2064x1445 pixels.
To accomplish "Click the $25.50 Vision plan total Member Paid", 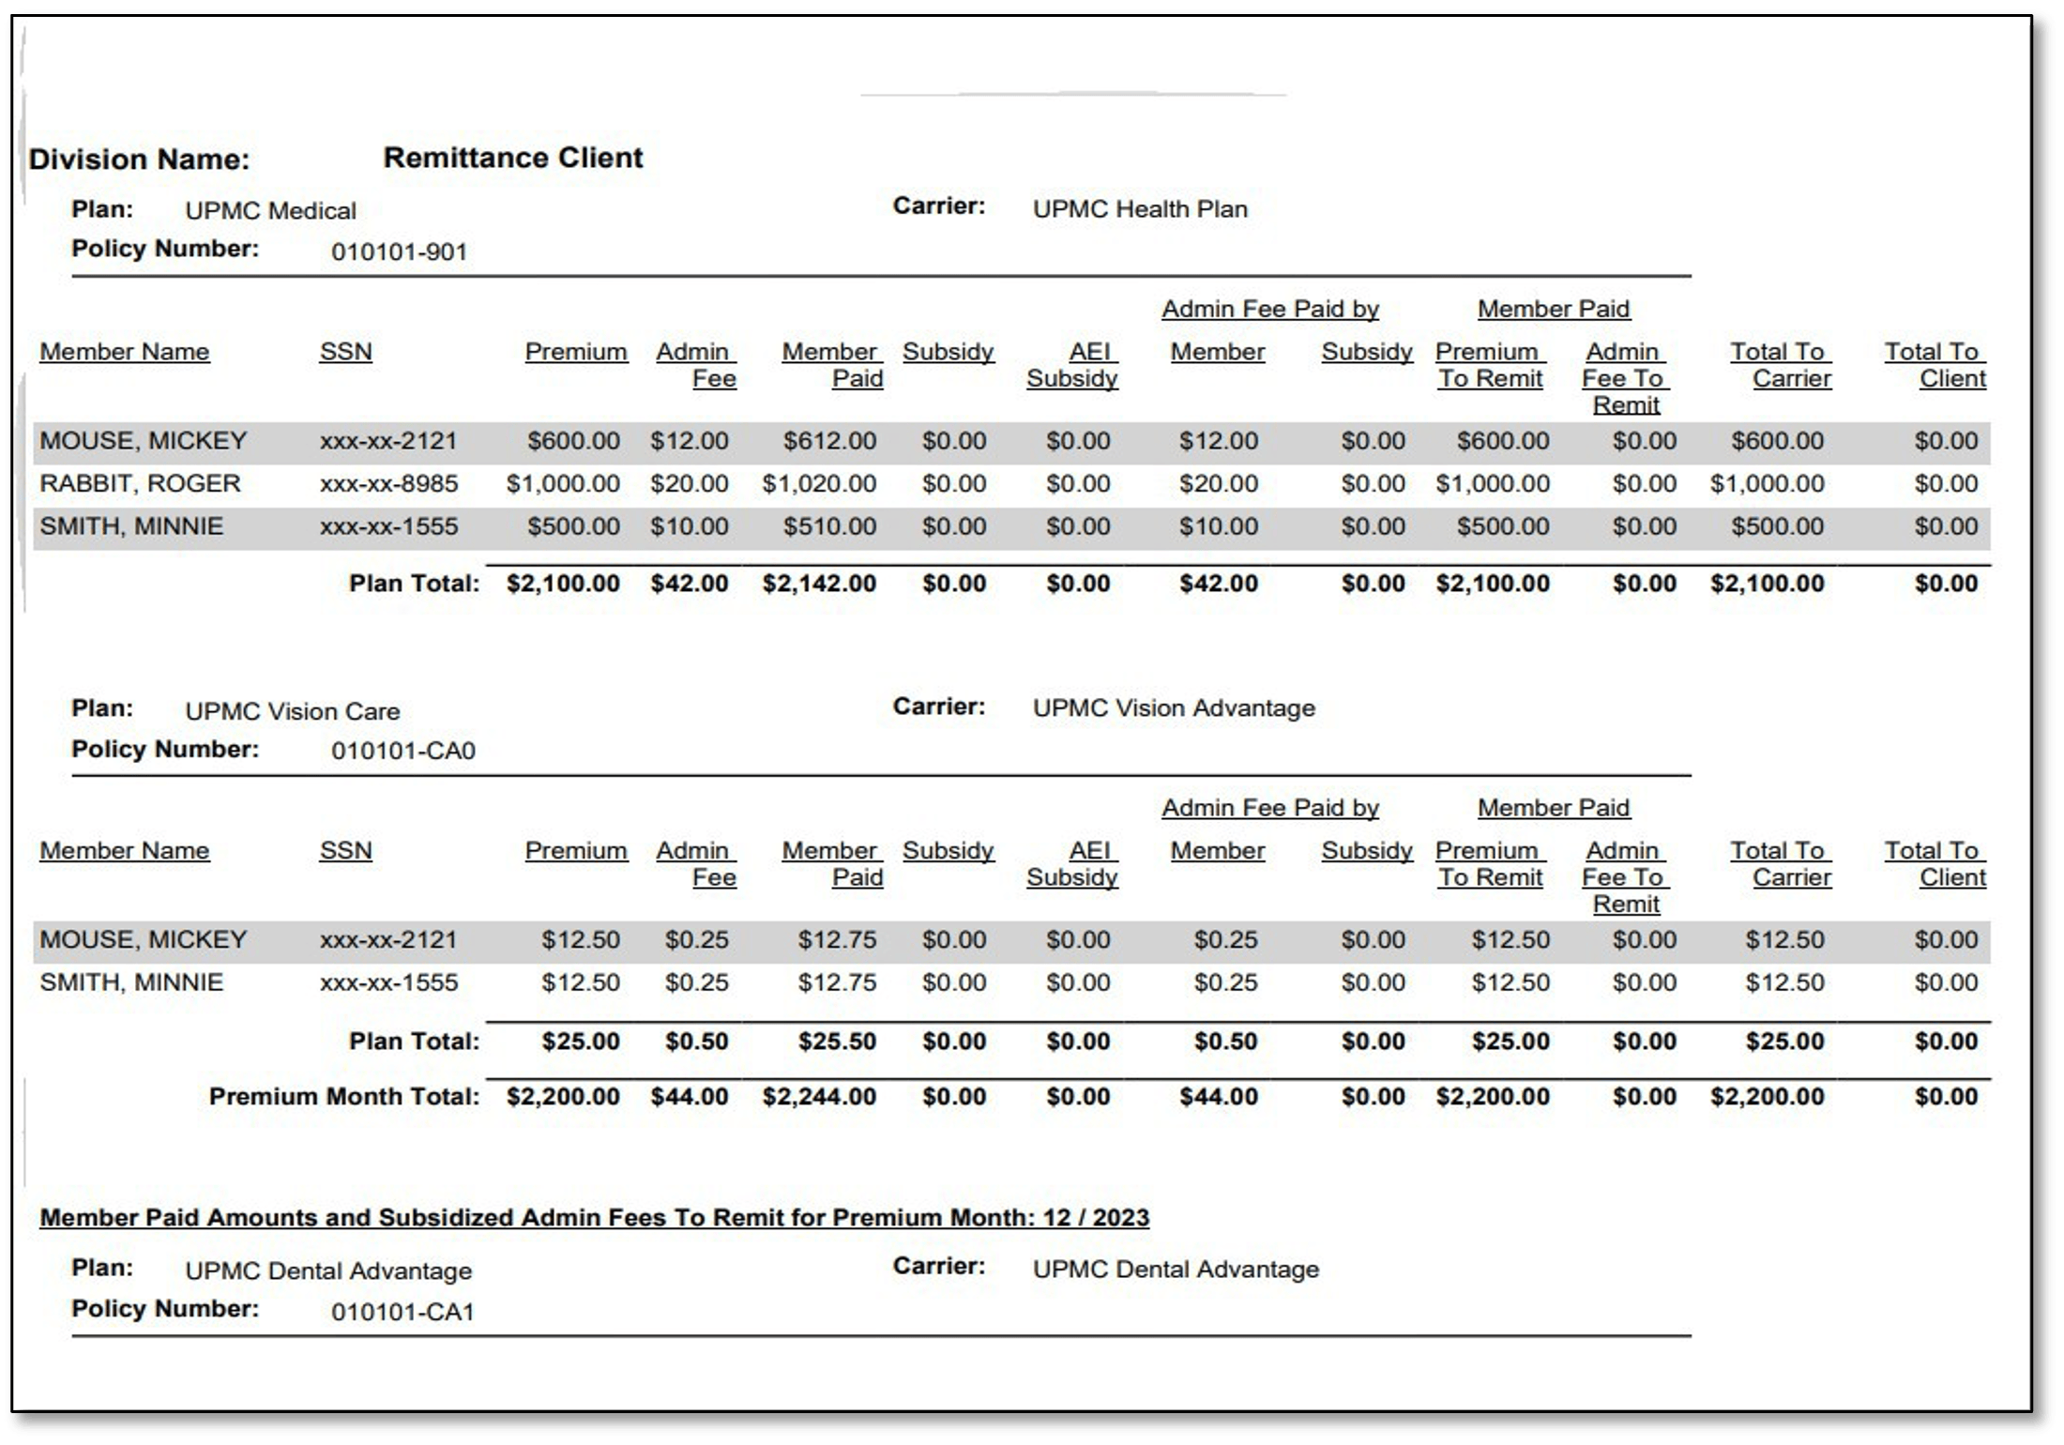I will 837,1042.
